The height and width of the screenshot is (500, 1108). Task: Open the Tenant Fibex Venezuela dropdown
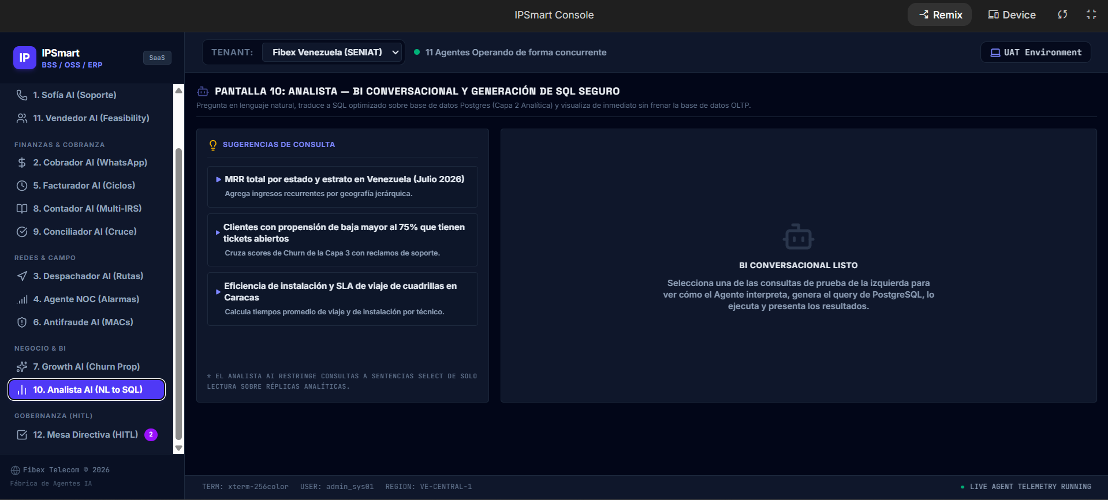tap(332, 52)
